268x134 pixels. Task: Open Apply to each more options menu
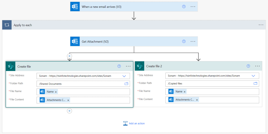click(261, 25)
